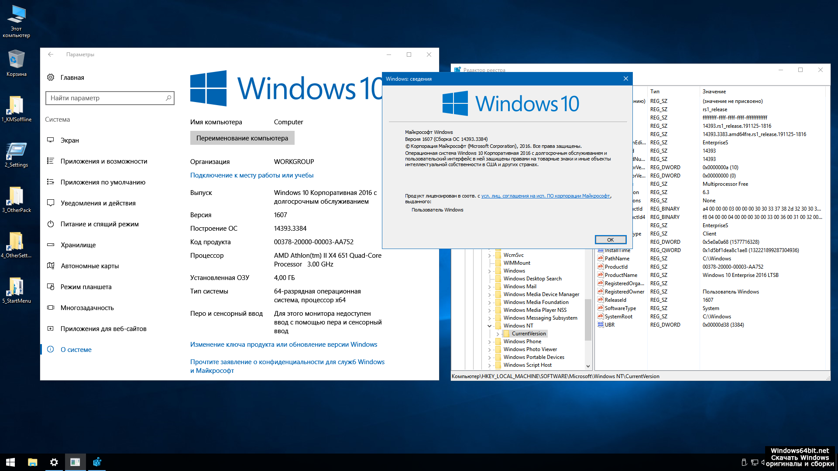Click the Переименование компьютера button
Image resolution: width=838 pixels, height=471 pixels.
point(242,138)
